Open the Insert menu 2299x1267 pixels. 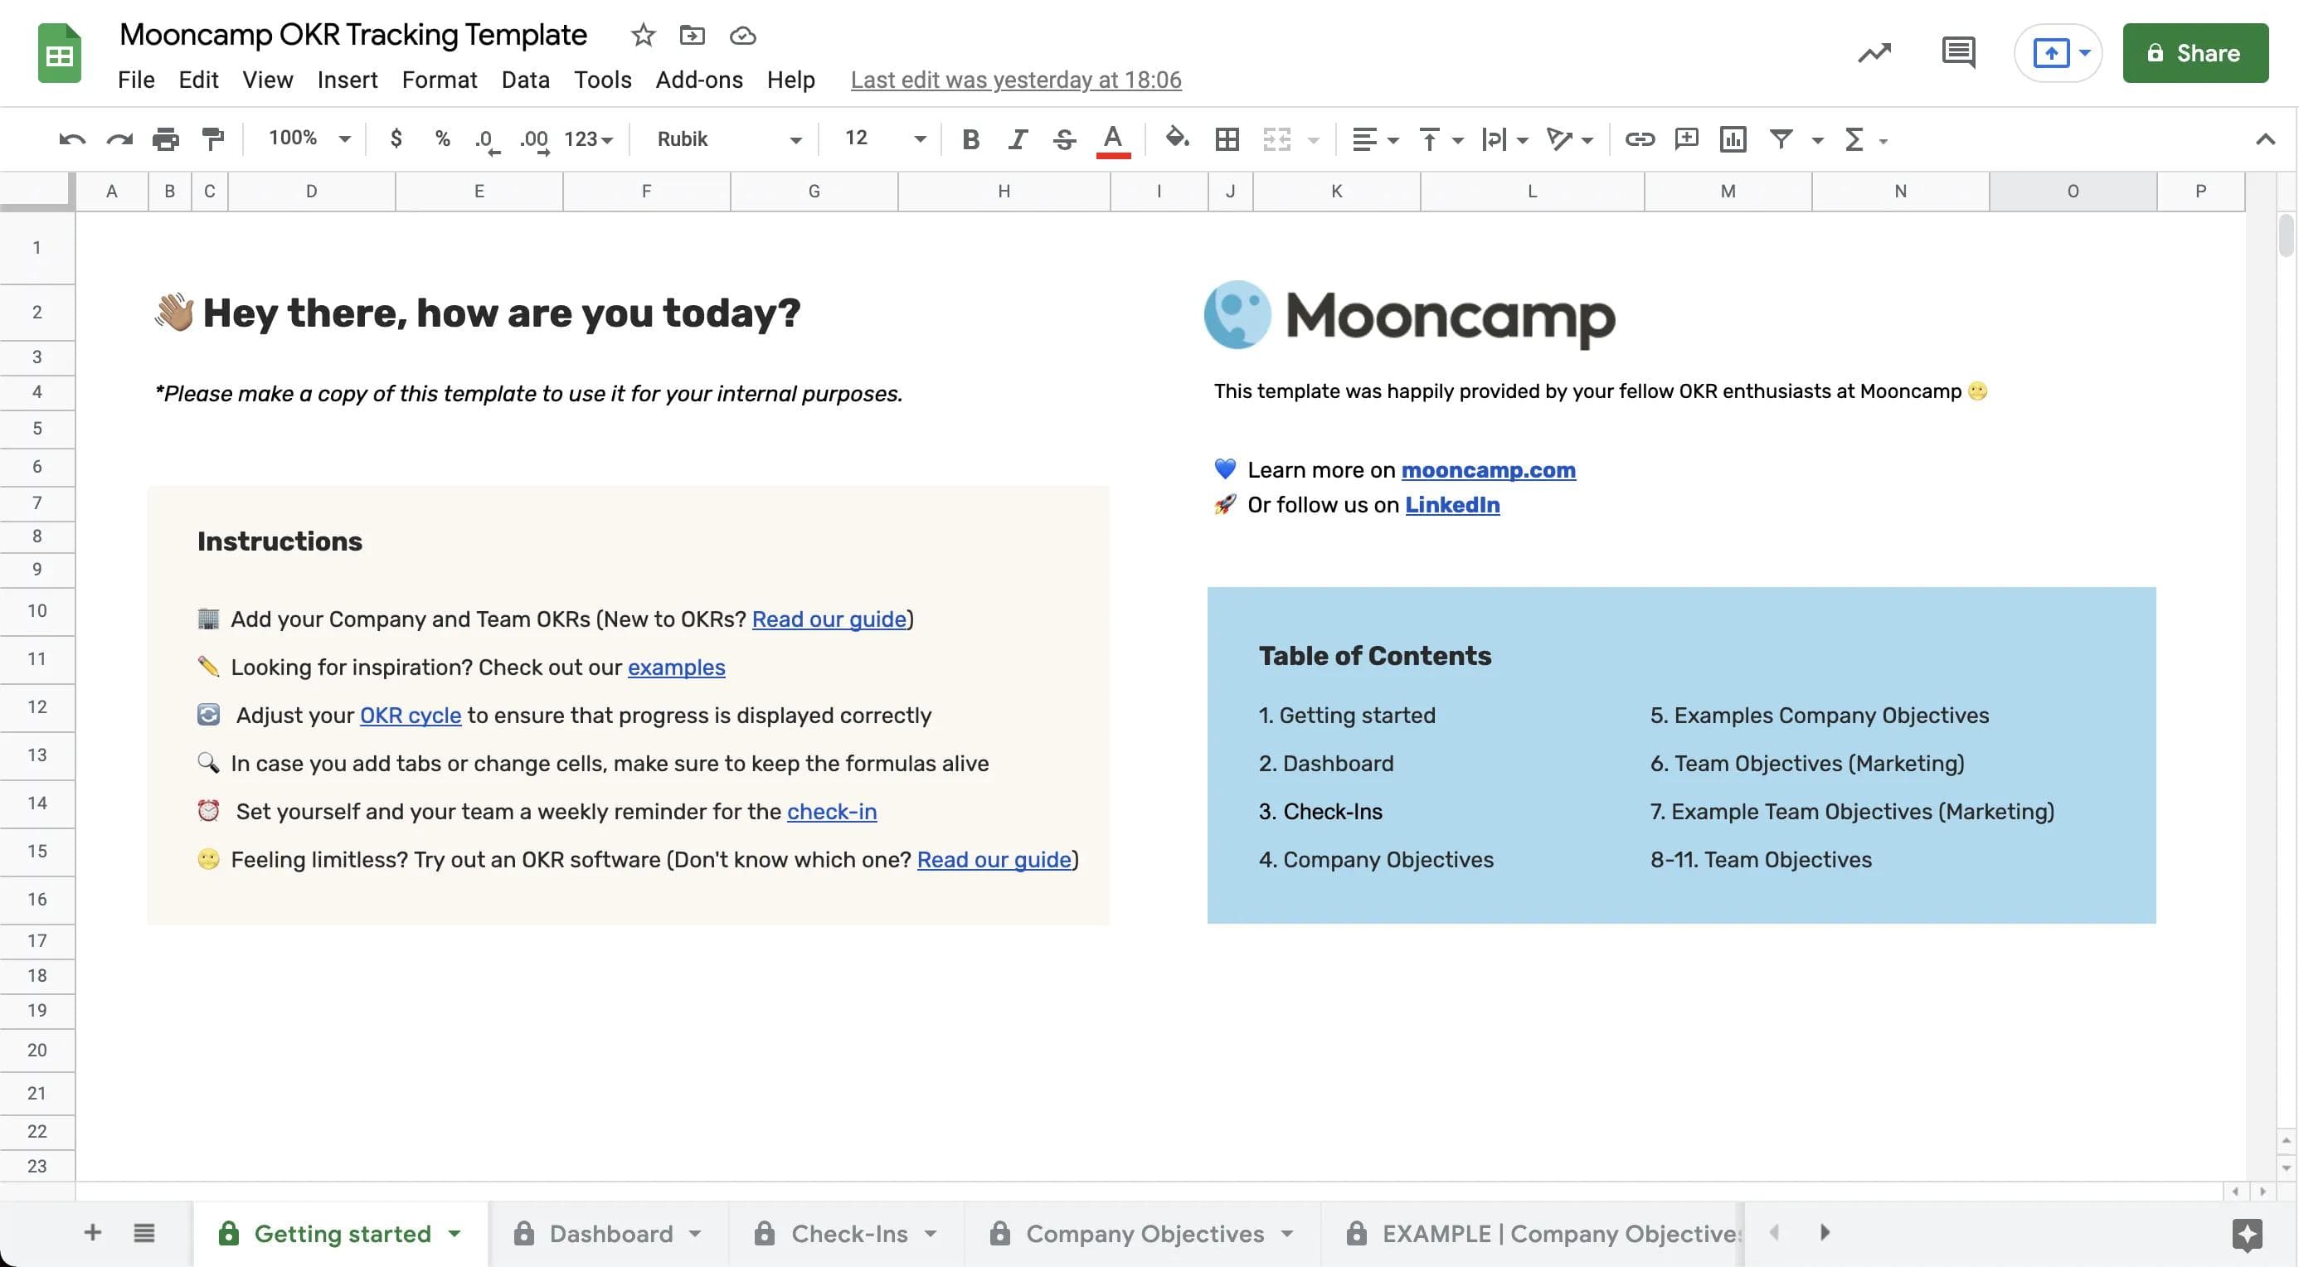pos(348,80)
